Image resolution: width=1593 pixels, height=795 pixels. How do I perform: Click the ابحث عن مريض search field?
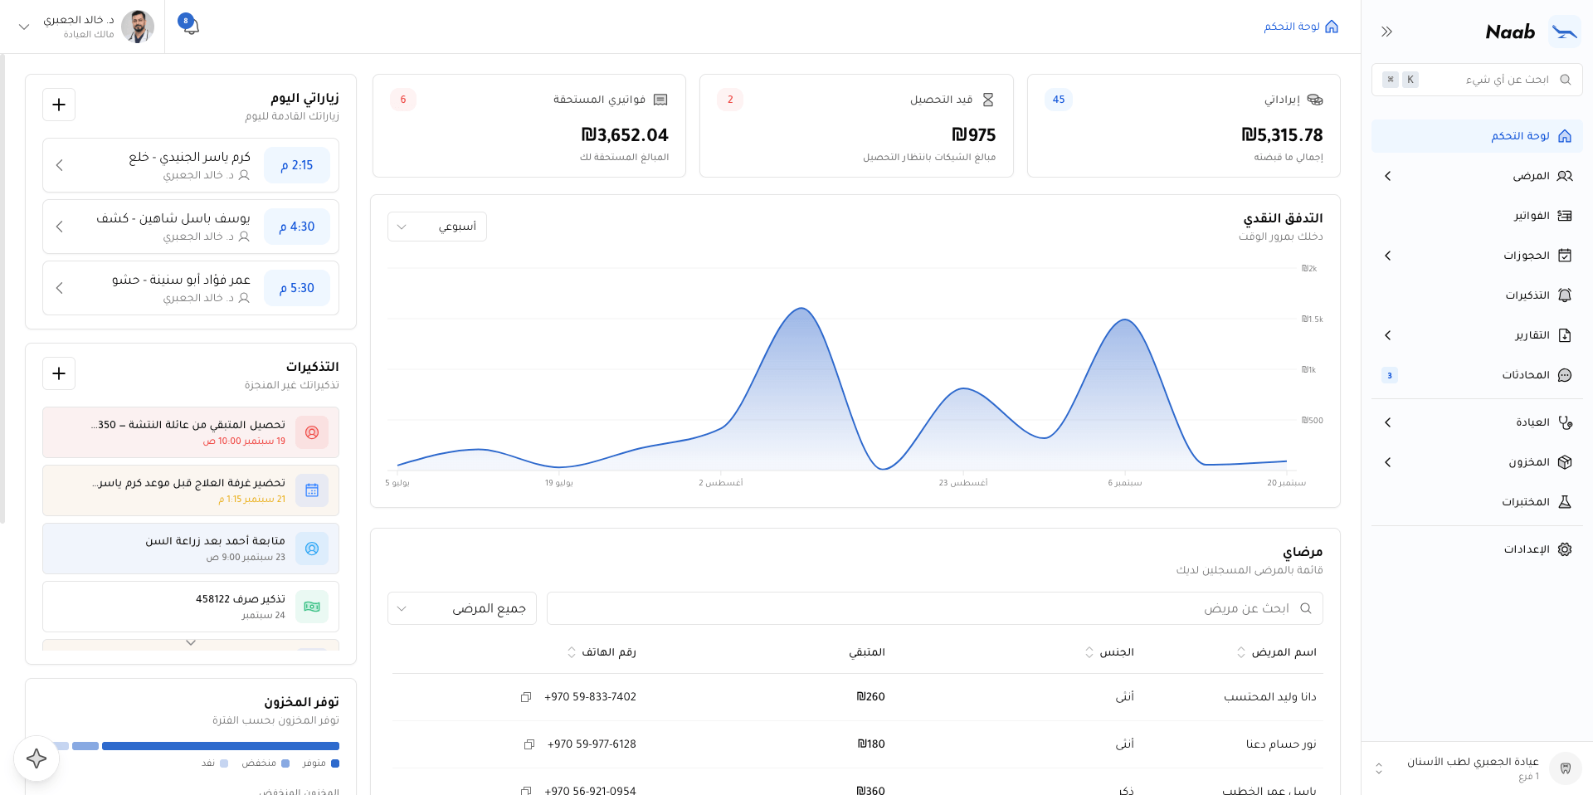pos(935,608)
